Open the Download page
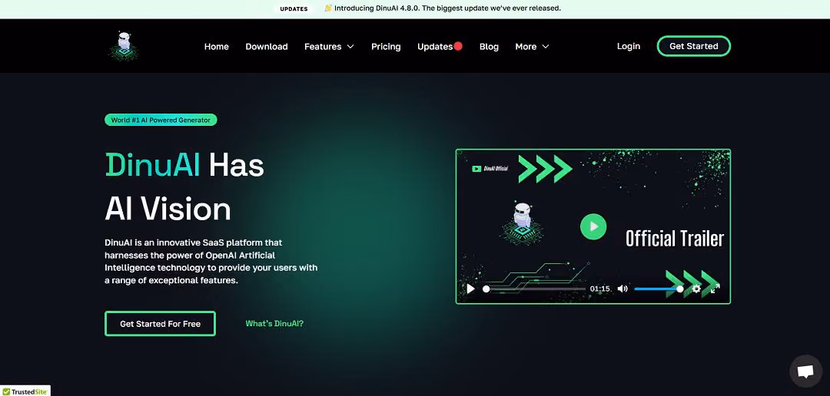Viewport: 830px width, 396px height. coord(267,47)
